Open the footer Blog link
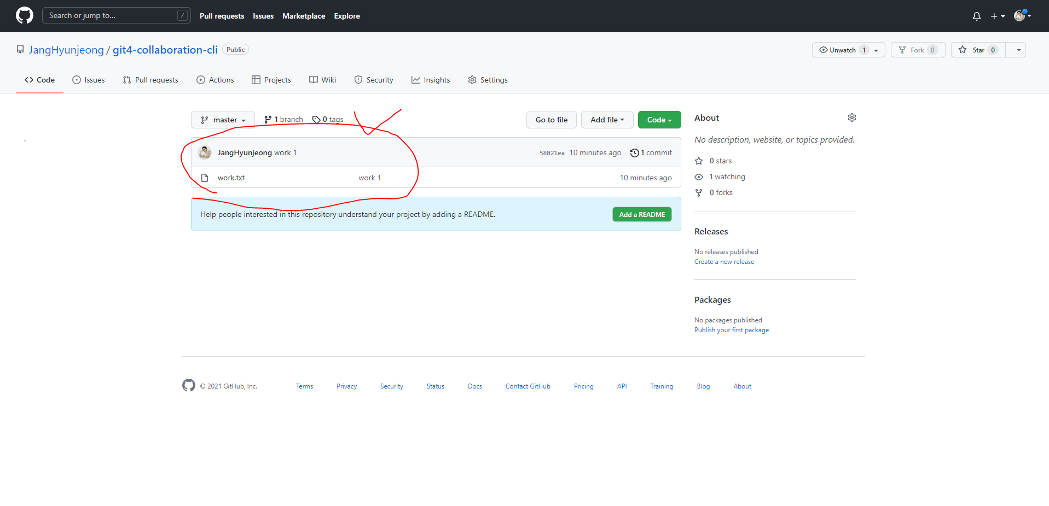 (x=703, y=386)
